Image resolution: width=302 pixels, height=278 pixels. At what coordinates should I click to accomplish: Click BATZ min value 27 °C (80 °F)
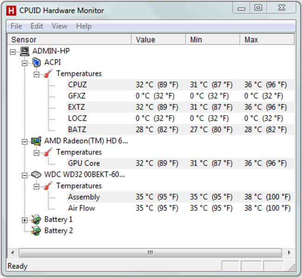pos(211,130)
